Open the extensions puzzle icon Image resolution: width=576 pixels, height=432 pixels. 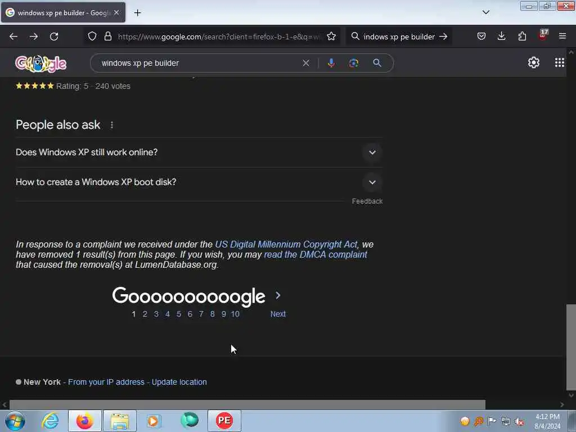[522, 37]
